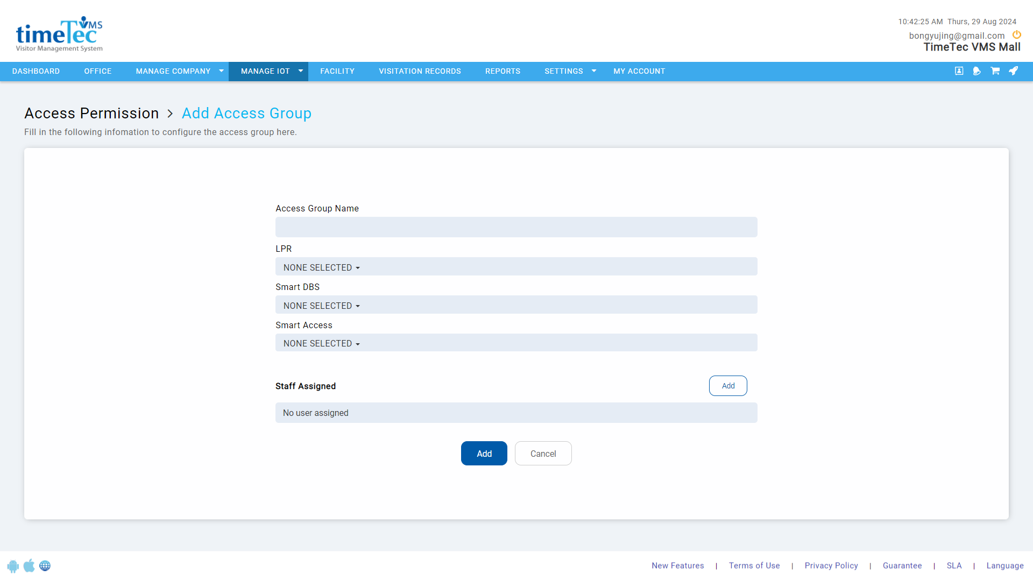The width and height of the screenshot is (1033, 580).
Task: Open the SLA footer link
Action: [954, 565]
